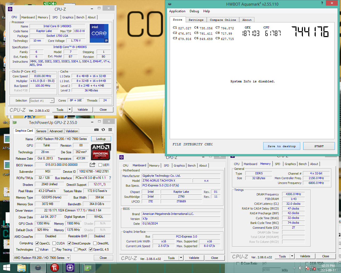
Task: Click the Core Speed value 8100.00 MHz
Action: (43, 76)
